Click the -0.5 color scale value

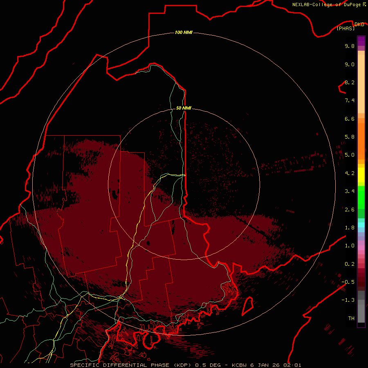[x=348, y=282]
